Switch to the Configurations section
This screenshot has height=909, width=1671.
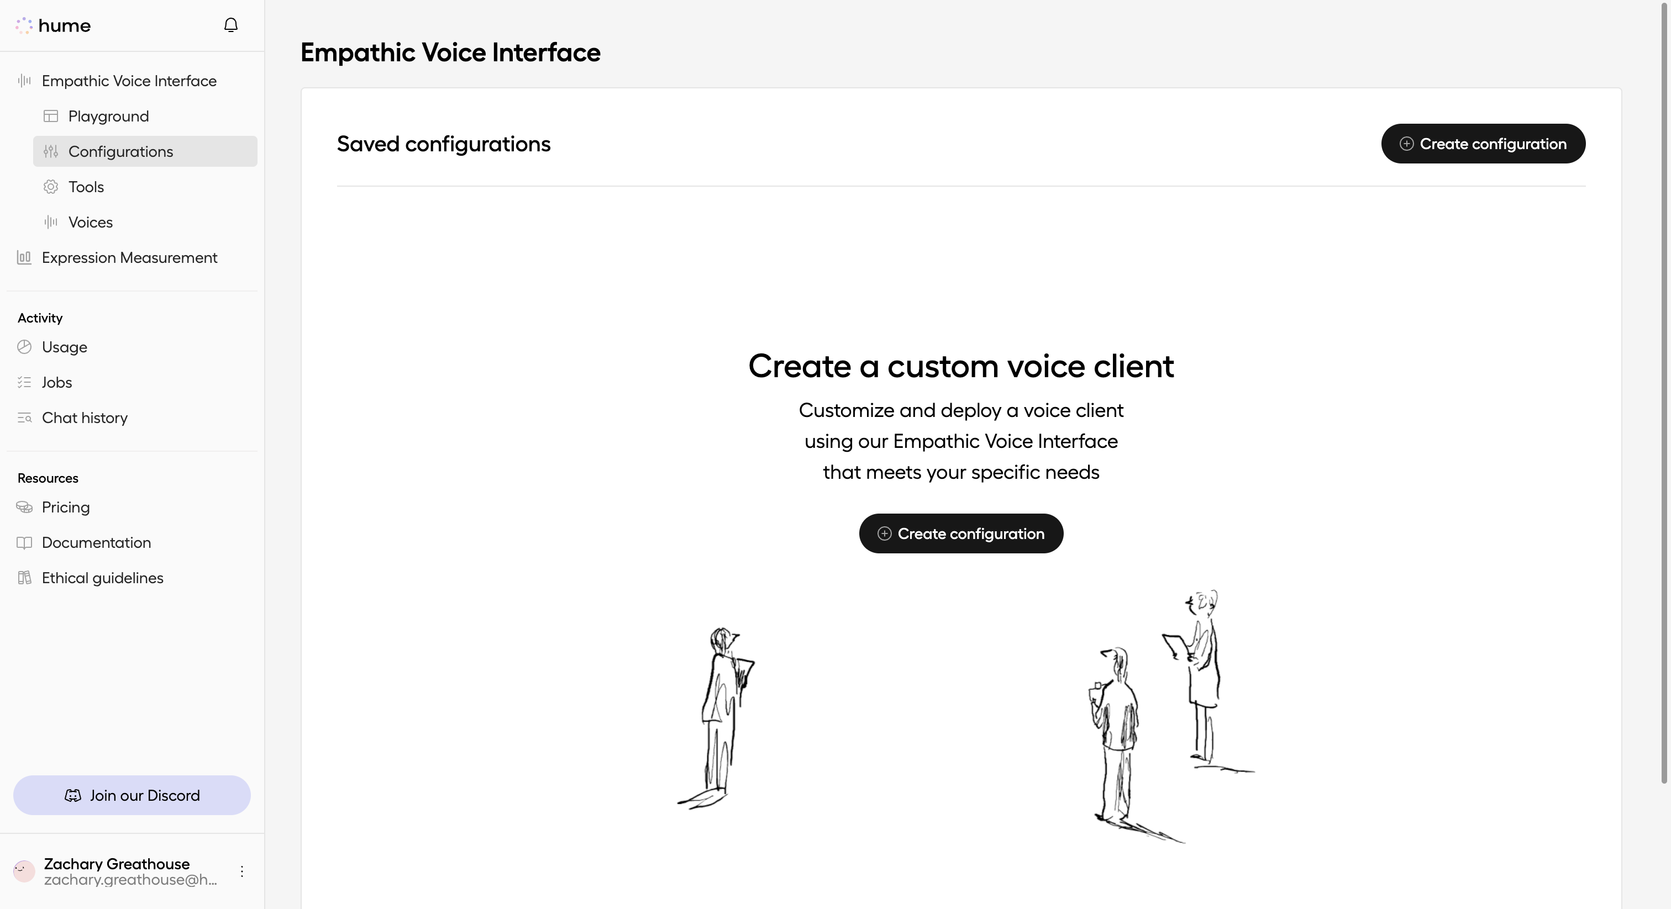pyautogui.click(x=120, y=151)
